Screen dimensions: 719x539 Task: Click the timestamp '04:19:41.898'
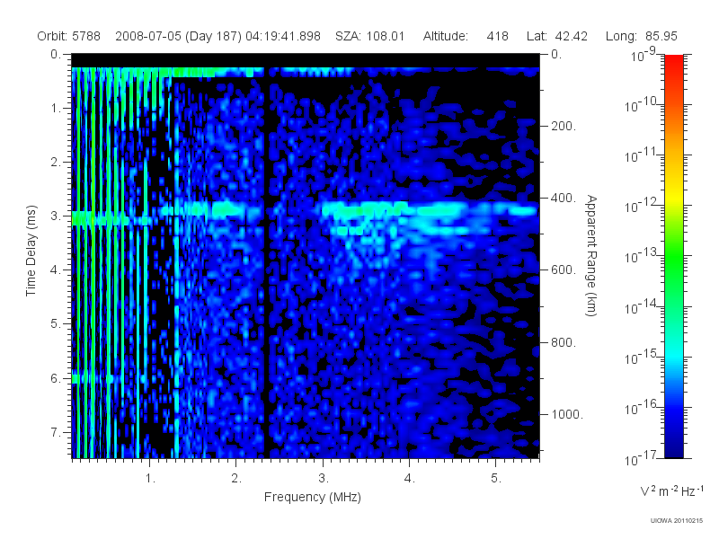coord(283,36)
